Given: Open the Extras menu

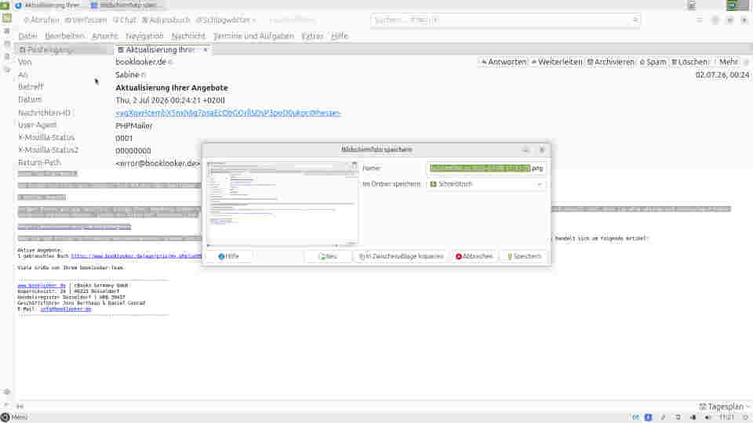Looking at the screenshot, I should (x=312, y=36).
